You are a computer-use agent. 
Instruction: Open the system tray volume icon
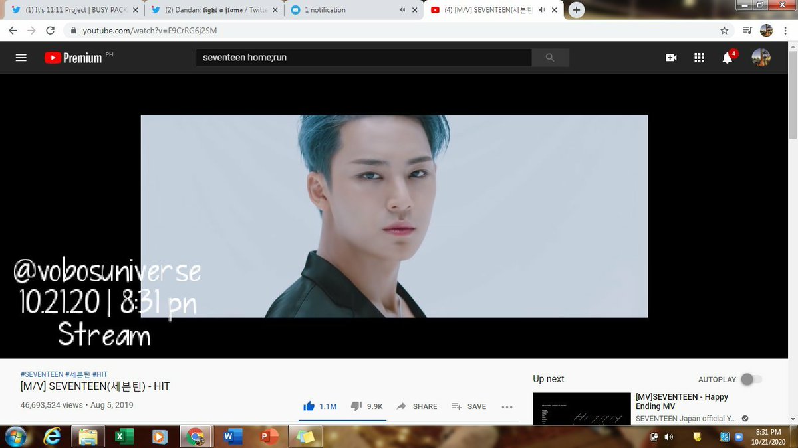point(668,437)
